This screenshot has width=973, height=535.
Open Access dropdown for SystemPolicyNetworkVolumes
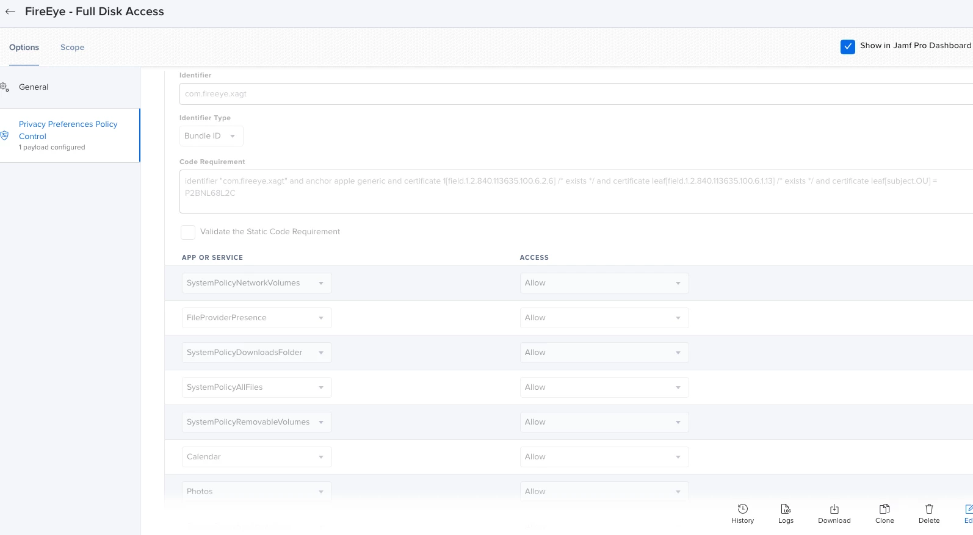click(604, 283)
